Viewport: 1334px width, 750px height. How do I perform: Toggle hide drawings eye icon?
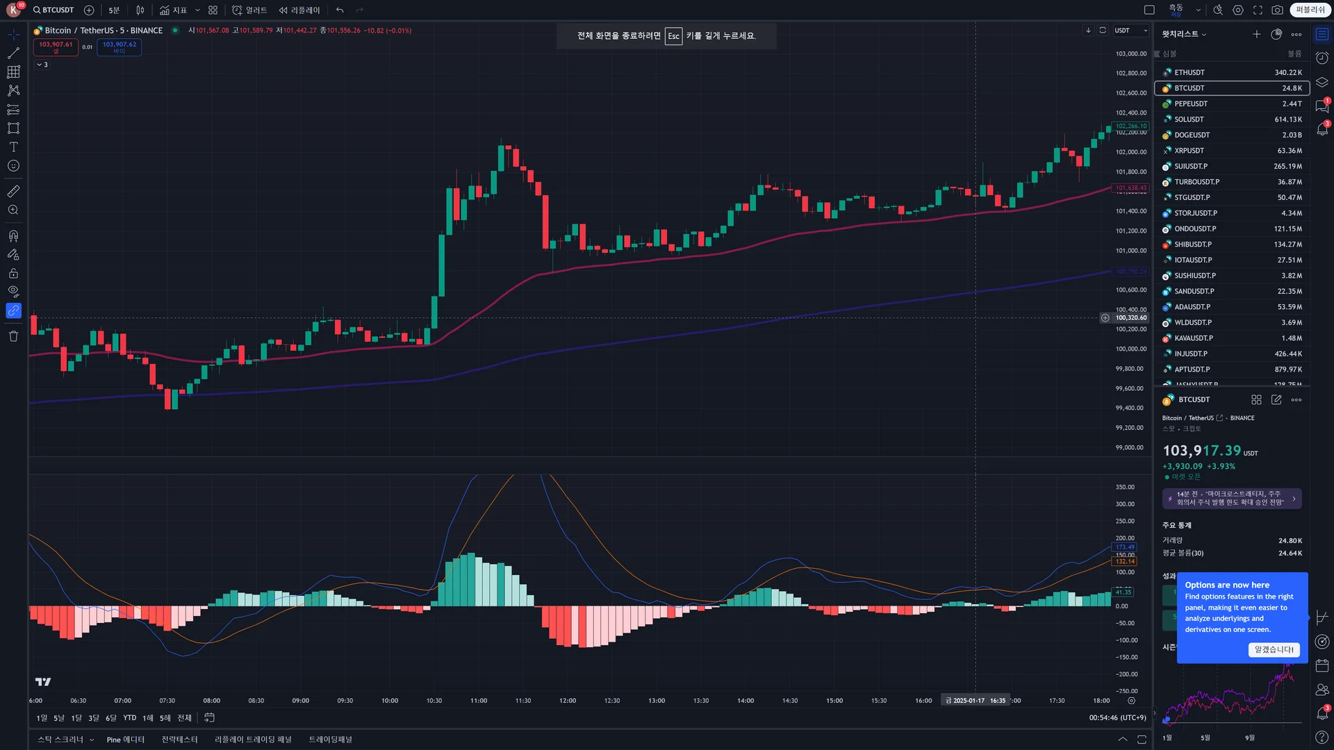pyautogui.click(x=13, y=292)
